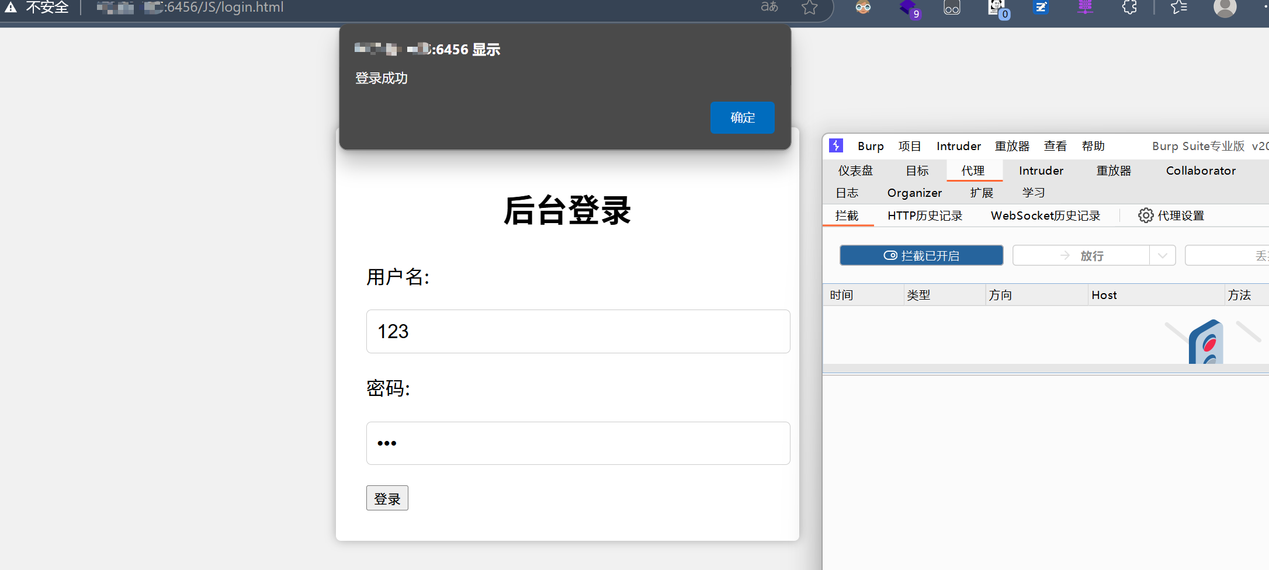Sort by the Host column header
Viewport: 1269px width, 570px height.
coord(1156,295)
